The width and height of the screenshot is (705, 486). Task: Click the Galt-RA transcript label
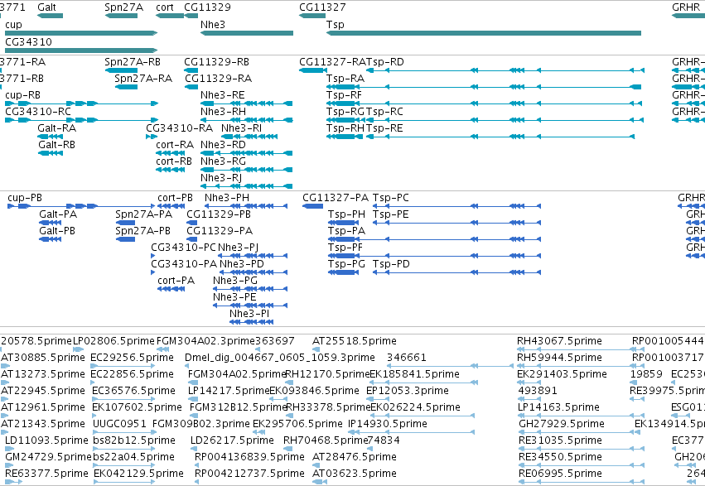(x=56, y=128)
